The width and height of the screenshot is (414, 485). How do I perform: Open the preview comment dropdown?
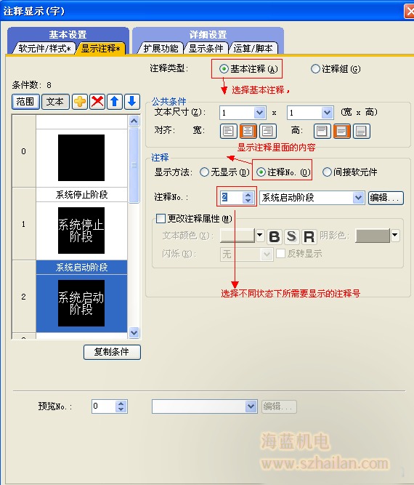[x=251, y=406]
